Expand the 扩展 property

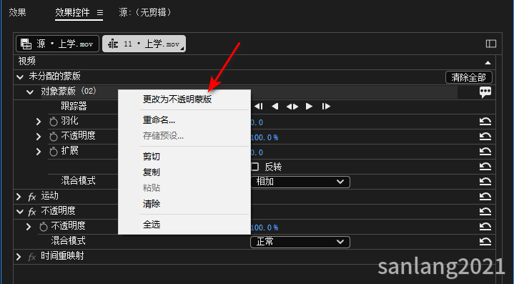pos(39,152)
